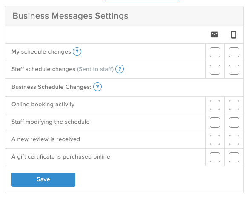
Task: Enable mobile when new review is received
Action: [234, 140]
